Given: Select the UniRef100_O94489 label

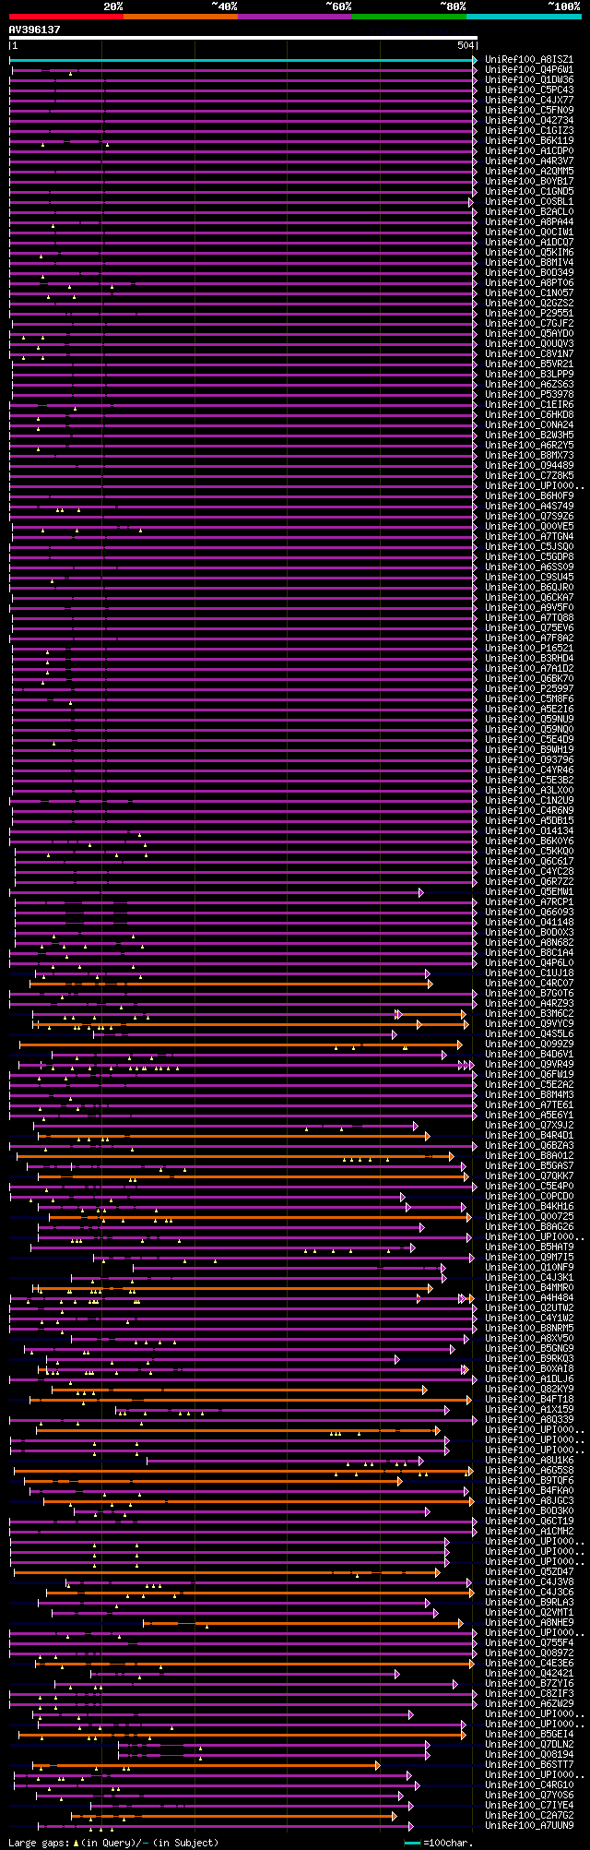Looking at the screenshot, I should [x=529, y=466].
